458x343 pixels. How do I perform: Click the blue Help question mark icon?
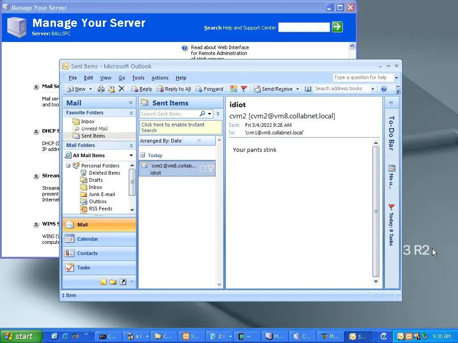[384, 89]
